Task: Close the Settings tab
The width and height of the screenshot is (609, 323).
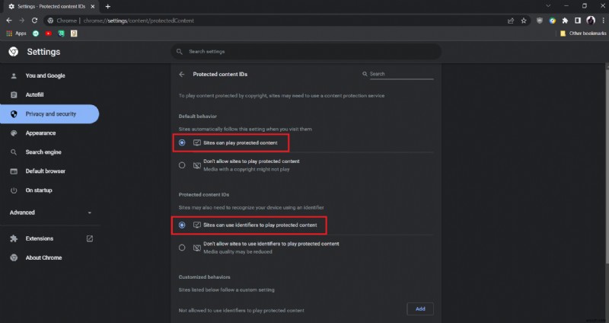Action: pos(93,7)
